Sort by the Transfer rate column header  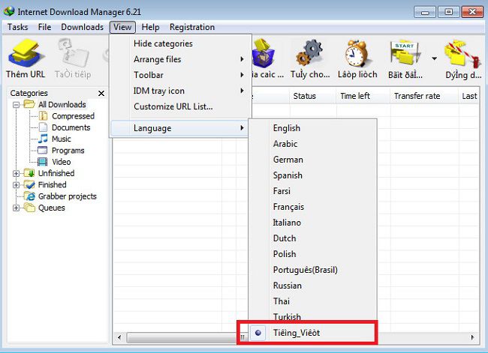pos(424,96)
